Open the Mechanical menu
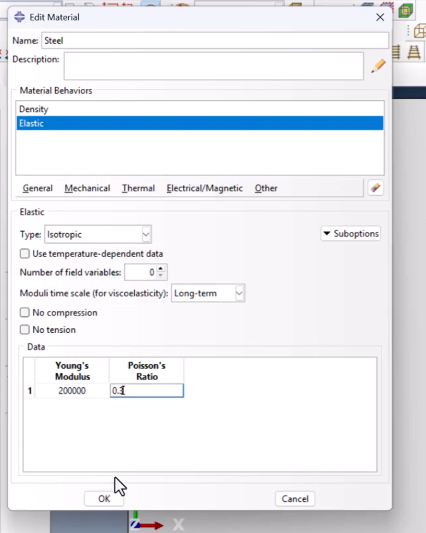 coord(87,188)
